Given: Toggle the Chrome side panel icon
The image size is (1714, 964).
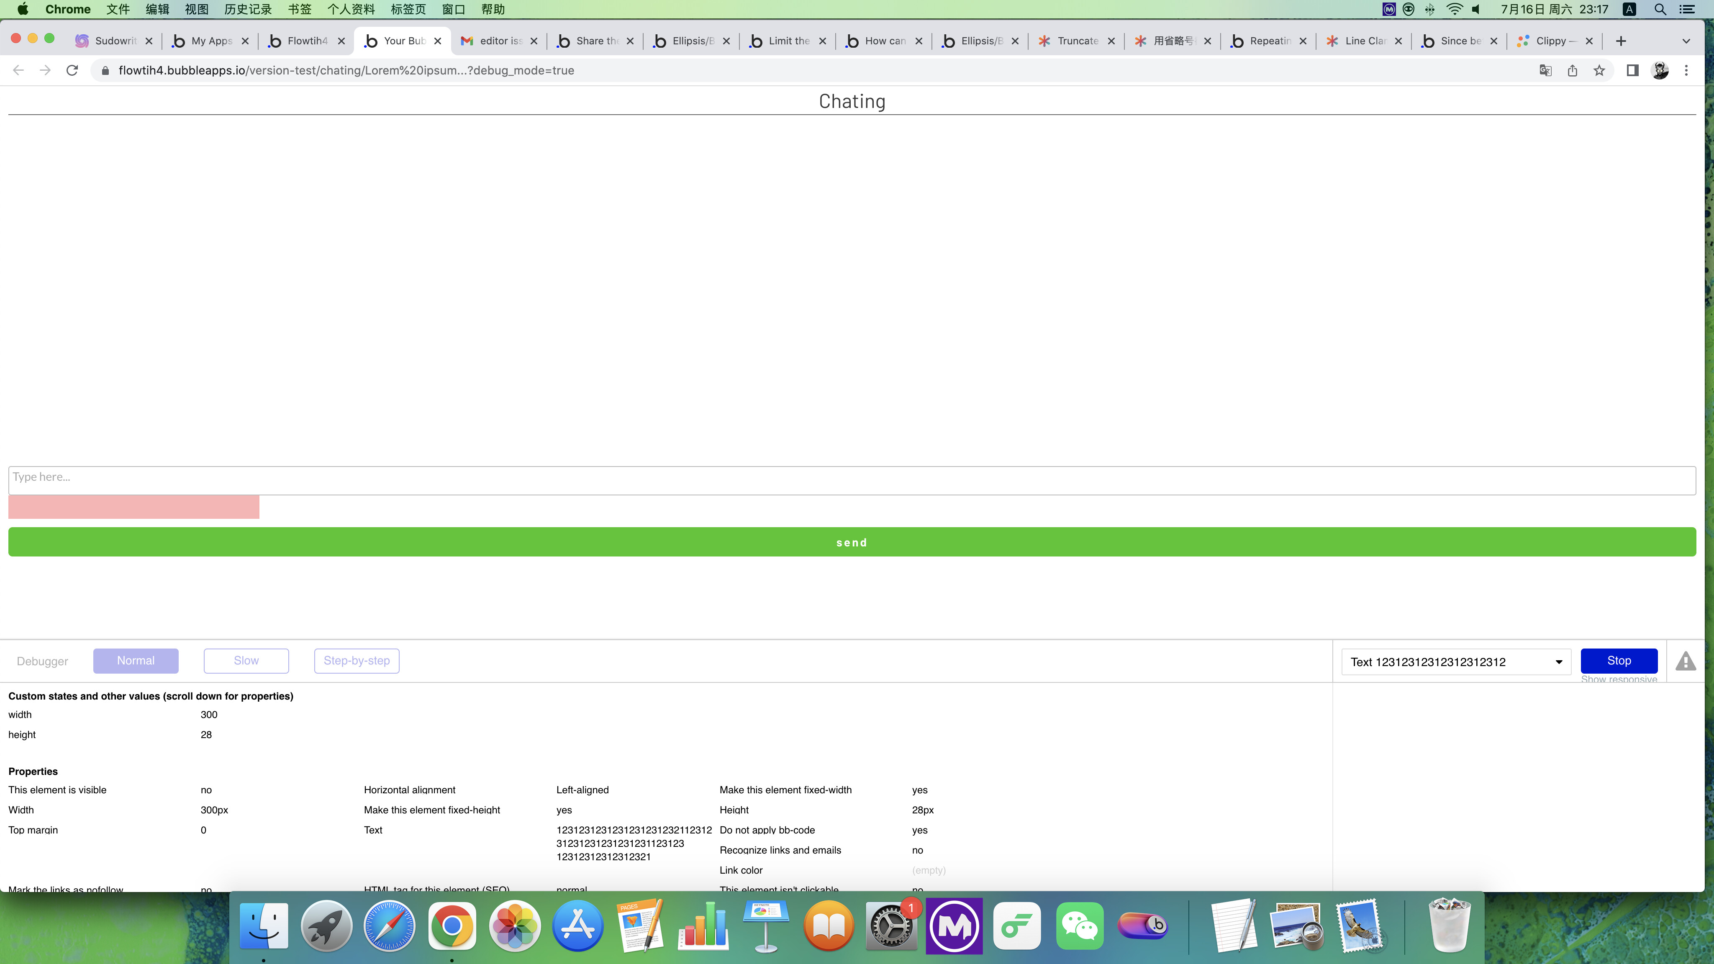Looking at the screenshot, I should click(1632, 71).
